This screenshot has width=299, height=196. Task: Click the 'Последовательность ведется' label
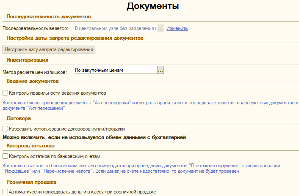pyautogui.click(x=35, y=28)
